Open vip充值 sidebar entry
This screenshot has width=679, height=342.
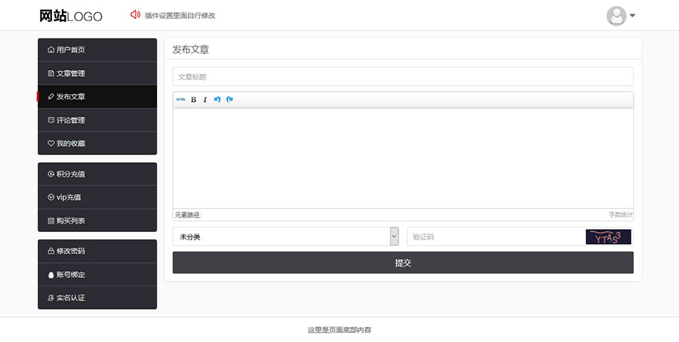click(x=97, y=197)
